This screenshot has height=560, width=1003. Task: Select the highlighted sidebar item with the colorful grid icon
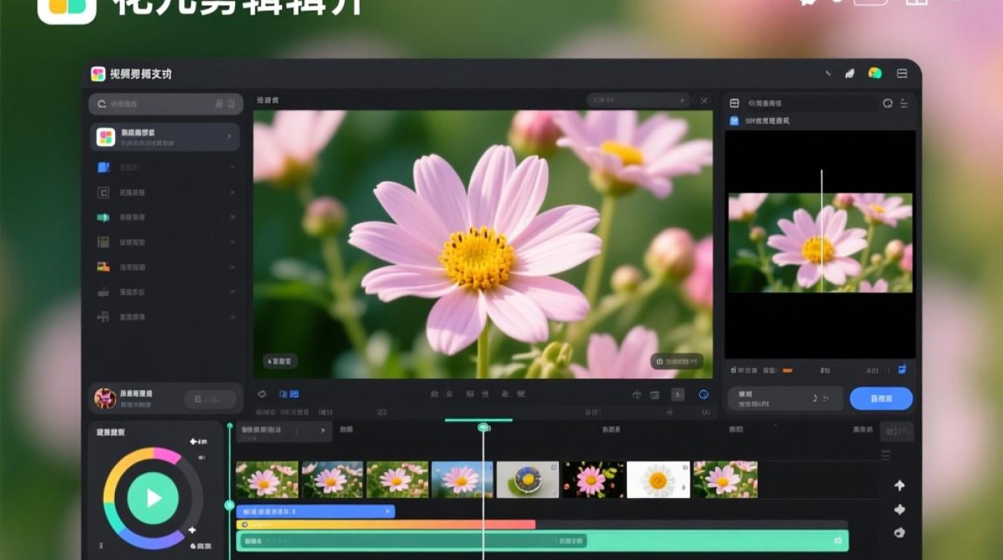tap(165, 137)
